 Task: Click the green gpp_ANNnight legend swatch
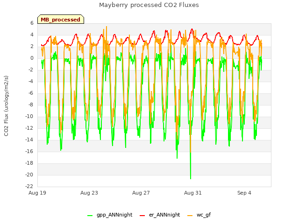(x=90, y=216)
